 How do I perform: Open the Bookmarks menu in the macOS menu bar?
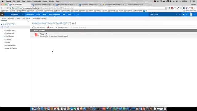point(37,1)
